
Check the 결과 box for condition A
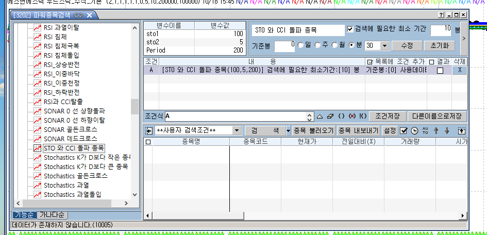440,71
